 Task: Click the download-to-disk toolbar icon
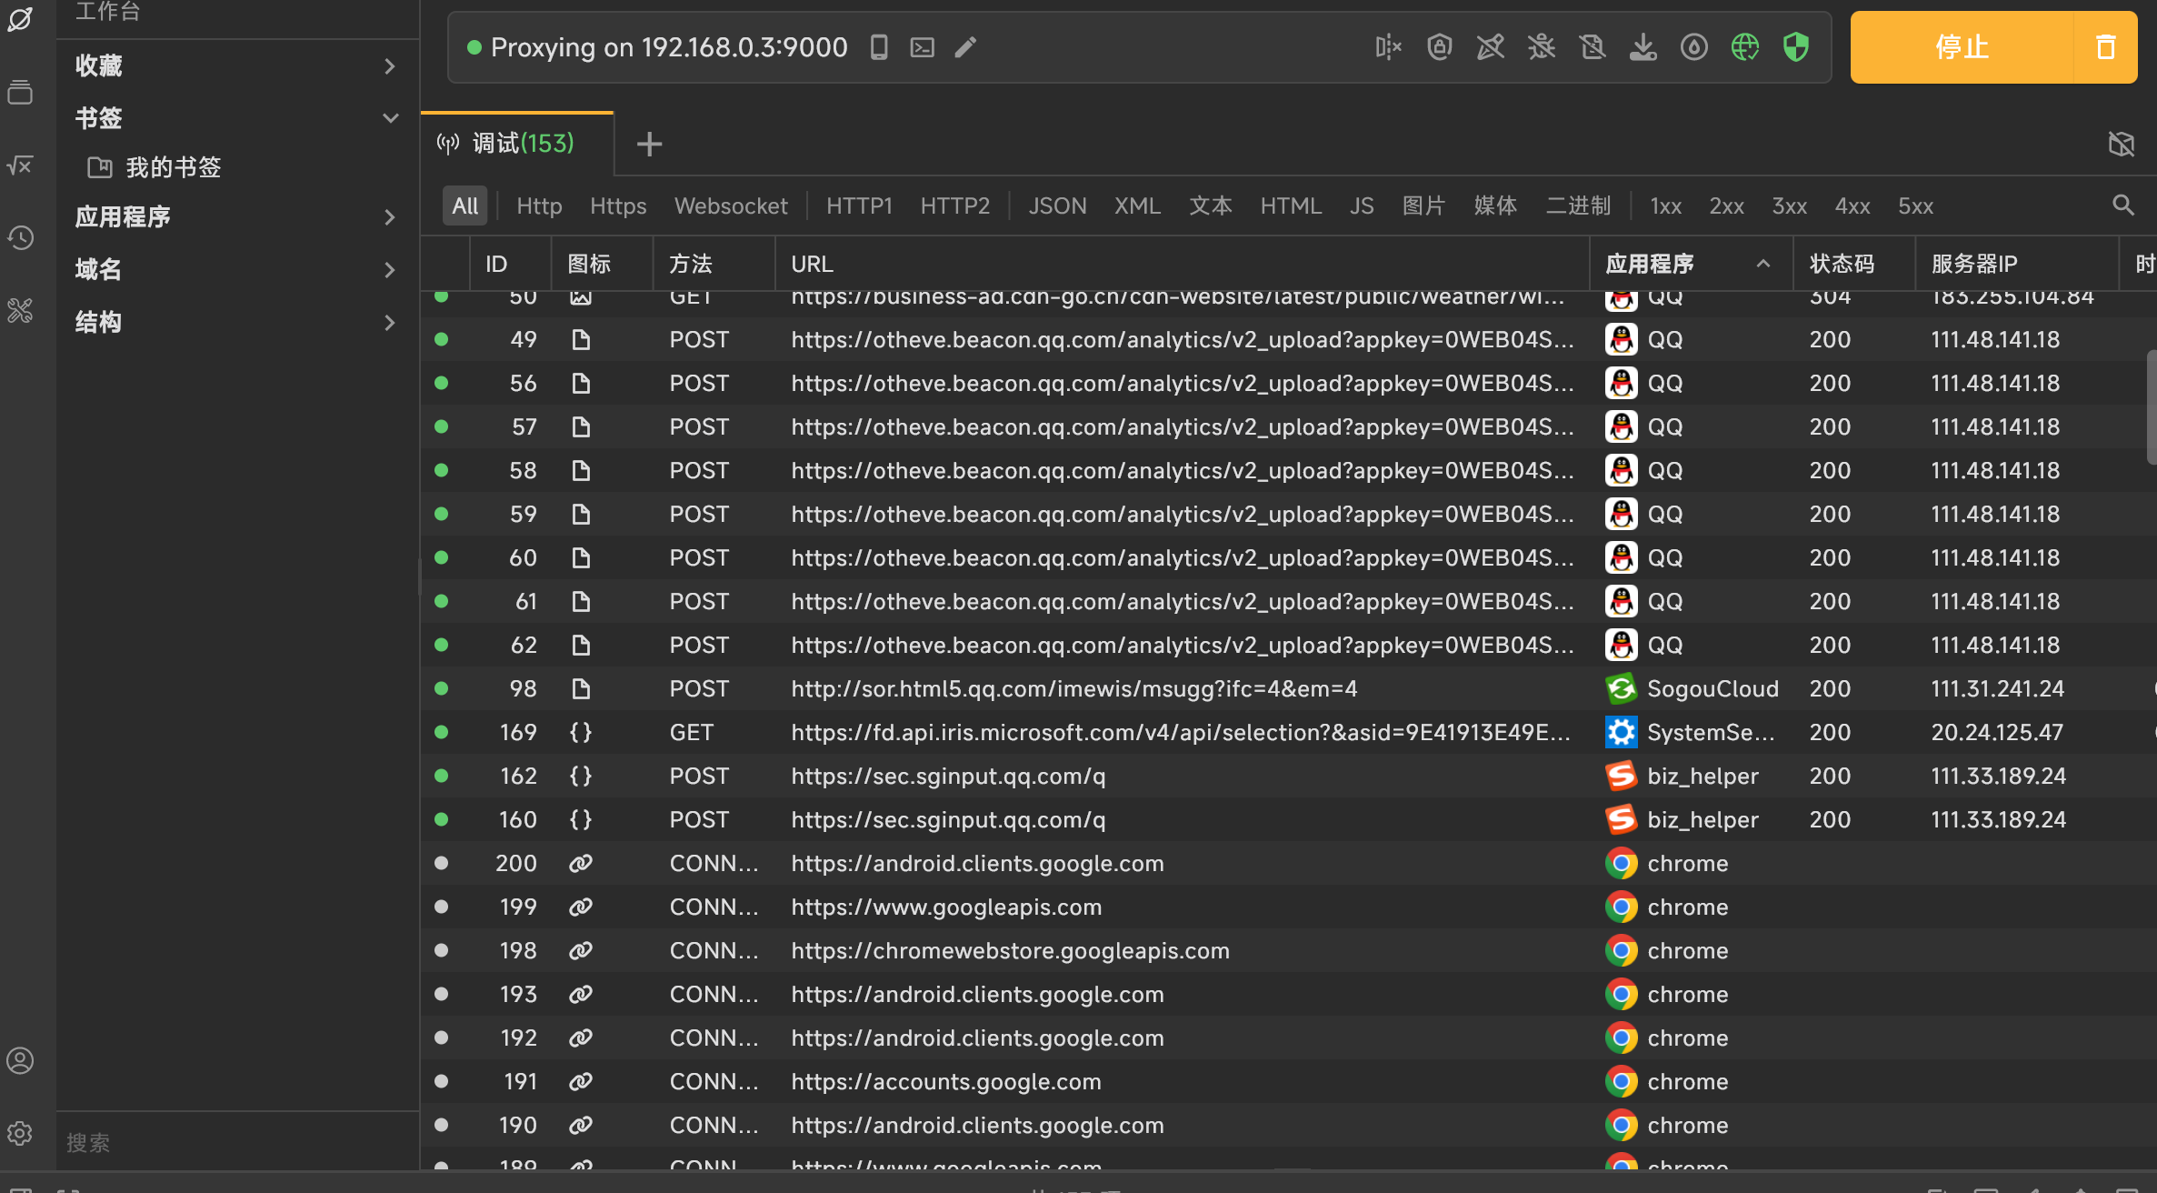tap(1643, 46)
